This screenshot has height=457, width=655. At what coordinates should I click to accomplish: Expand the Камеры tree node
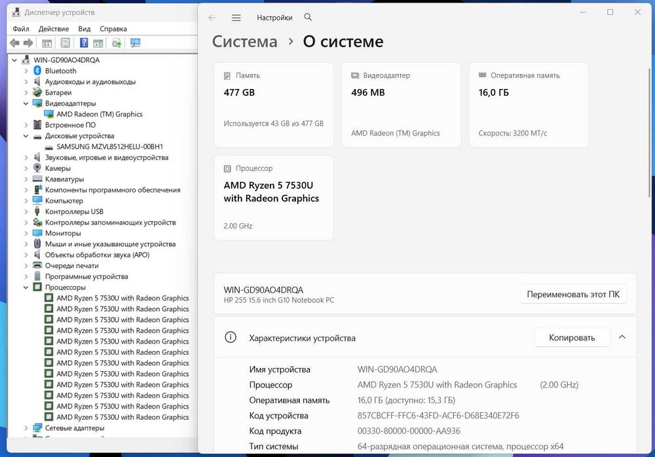[x=26, y=168]
